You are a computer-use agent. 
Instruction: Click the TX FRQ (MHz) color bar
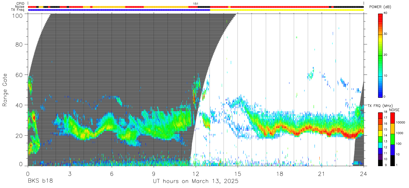click(380, 139)
